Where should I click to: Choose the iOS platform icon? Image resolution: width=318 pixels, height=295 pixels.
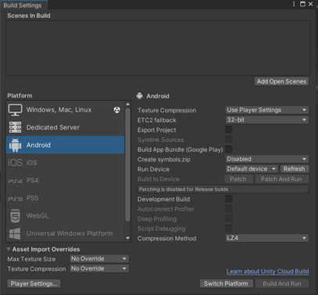click(x=15, y=162)
